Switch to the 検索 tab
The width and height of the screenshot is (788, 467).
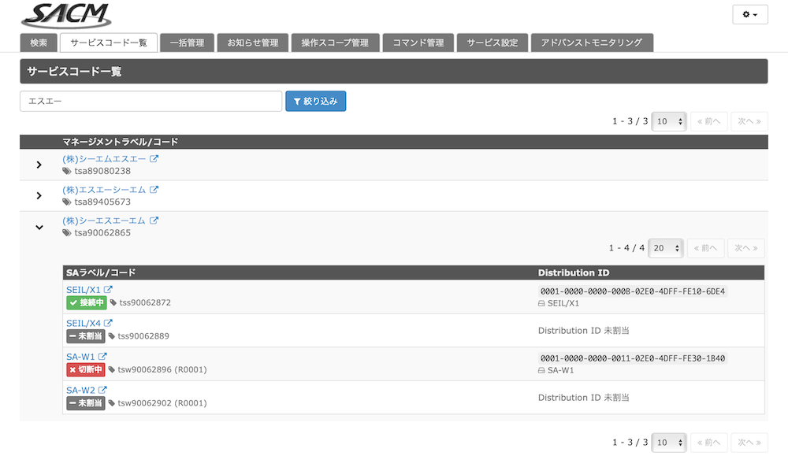38,43
